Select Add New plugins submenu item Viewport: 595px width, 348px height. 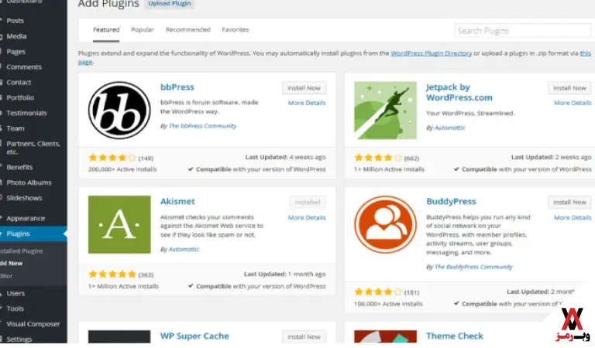pos(12,263)
